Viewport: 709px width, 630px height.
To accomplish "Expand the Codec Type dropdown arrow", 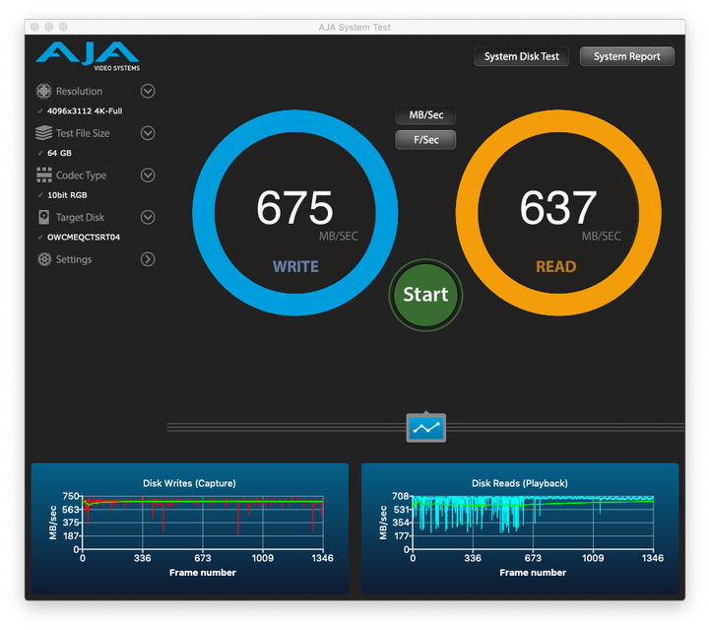I will click(x=148, y=175).
